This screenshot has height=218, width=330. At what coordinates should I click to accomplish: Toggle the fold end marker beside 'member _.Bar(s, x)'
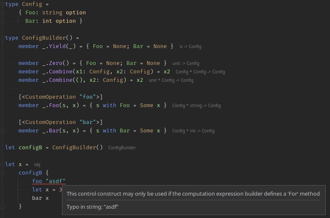pos(3,131)
